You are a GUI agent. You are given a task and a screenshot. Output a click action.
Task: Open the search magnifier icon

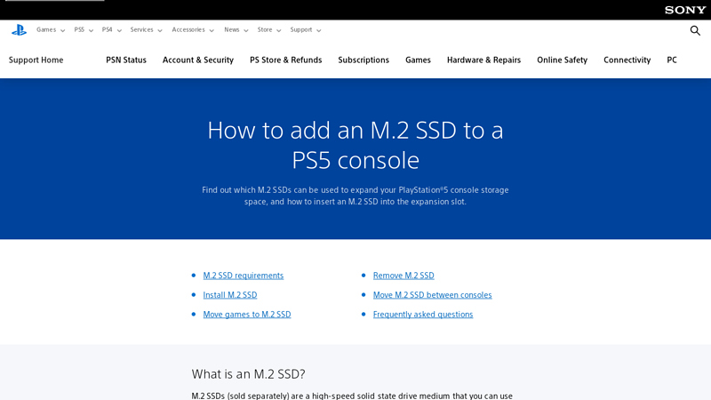(695, 30)
